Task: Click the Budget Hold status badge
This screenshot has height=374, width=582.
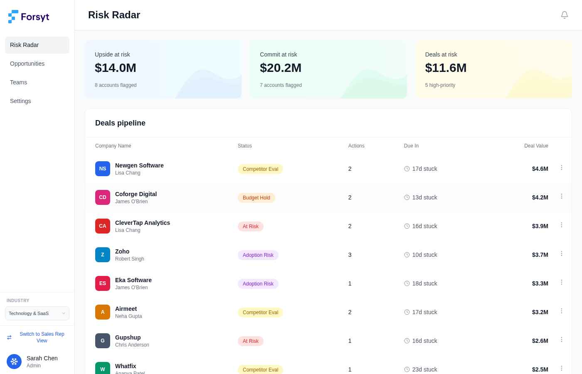Action: [256, 198]
